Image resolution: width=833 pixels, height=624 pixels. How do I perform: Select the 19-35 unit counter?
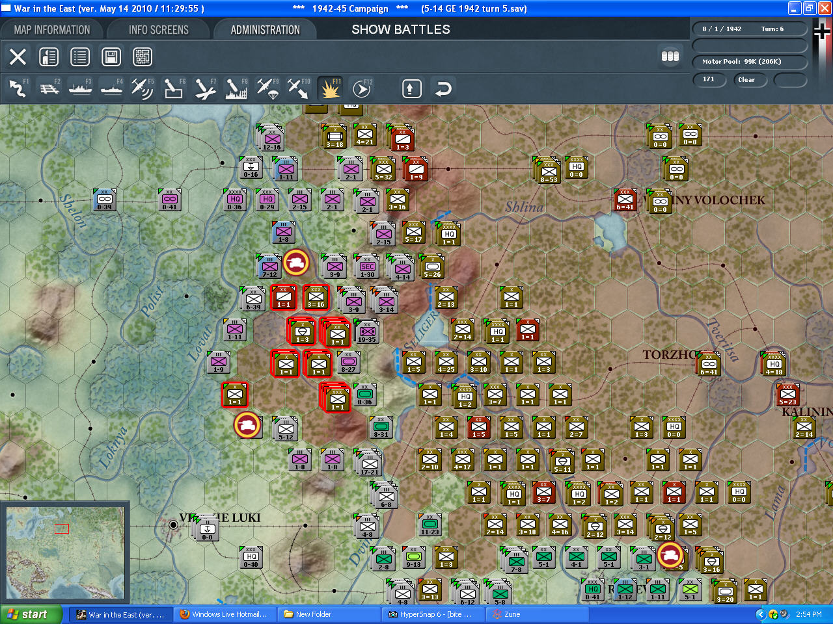click(x=367, y=331)
